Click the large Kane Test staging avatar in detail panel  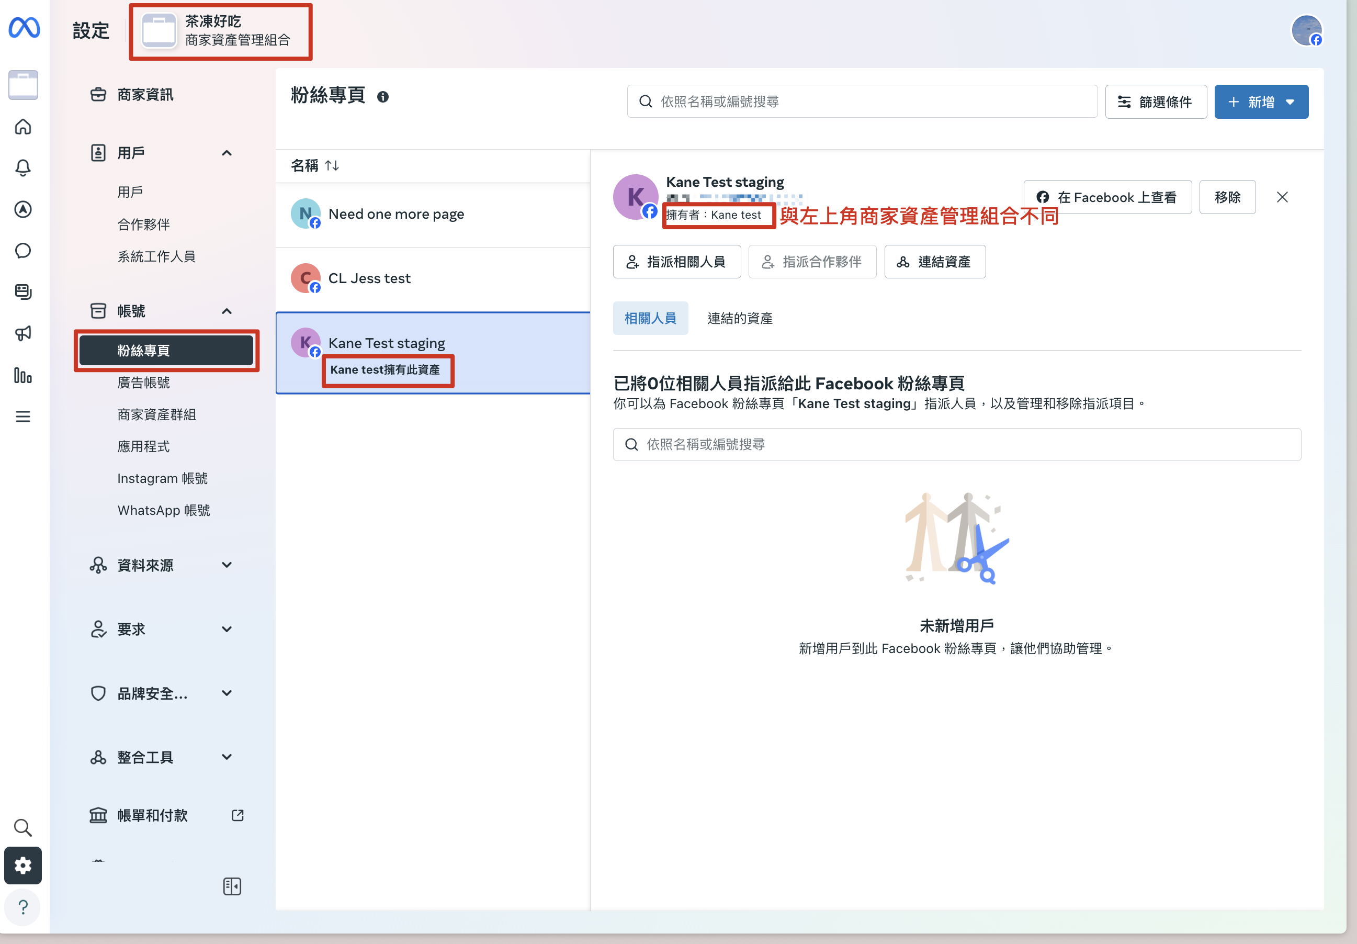[636, 197]
